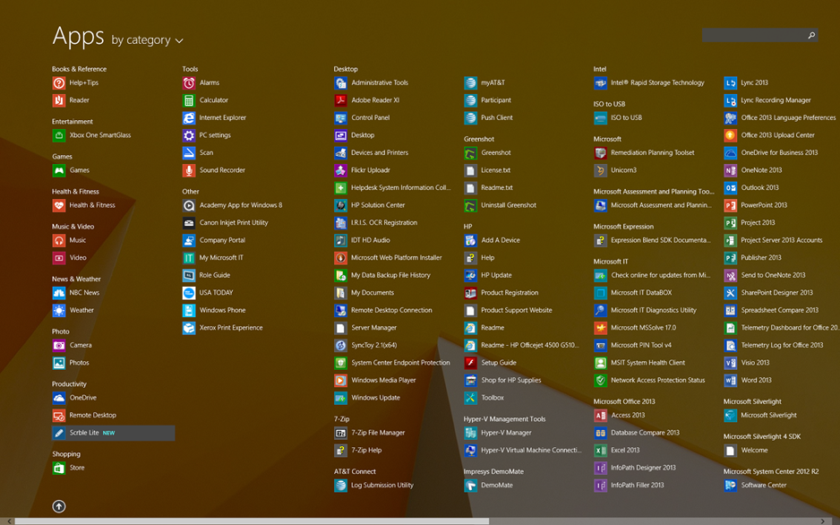Launch the Calculator icon
Screen dimensions: 840x525
pos(189,100)
